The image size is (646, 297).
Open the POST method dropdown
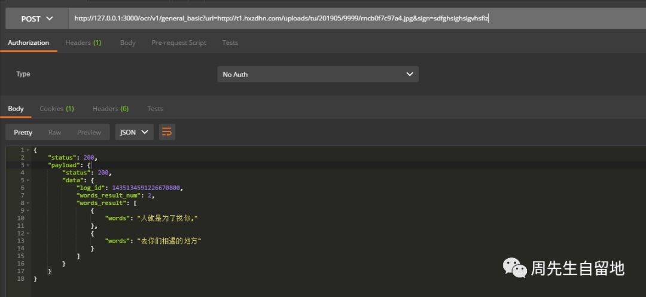point(37,19)
